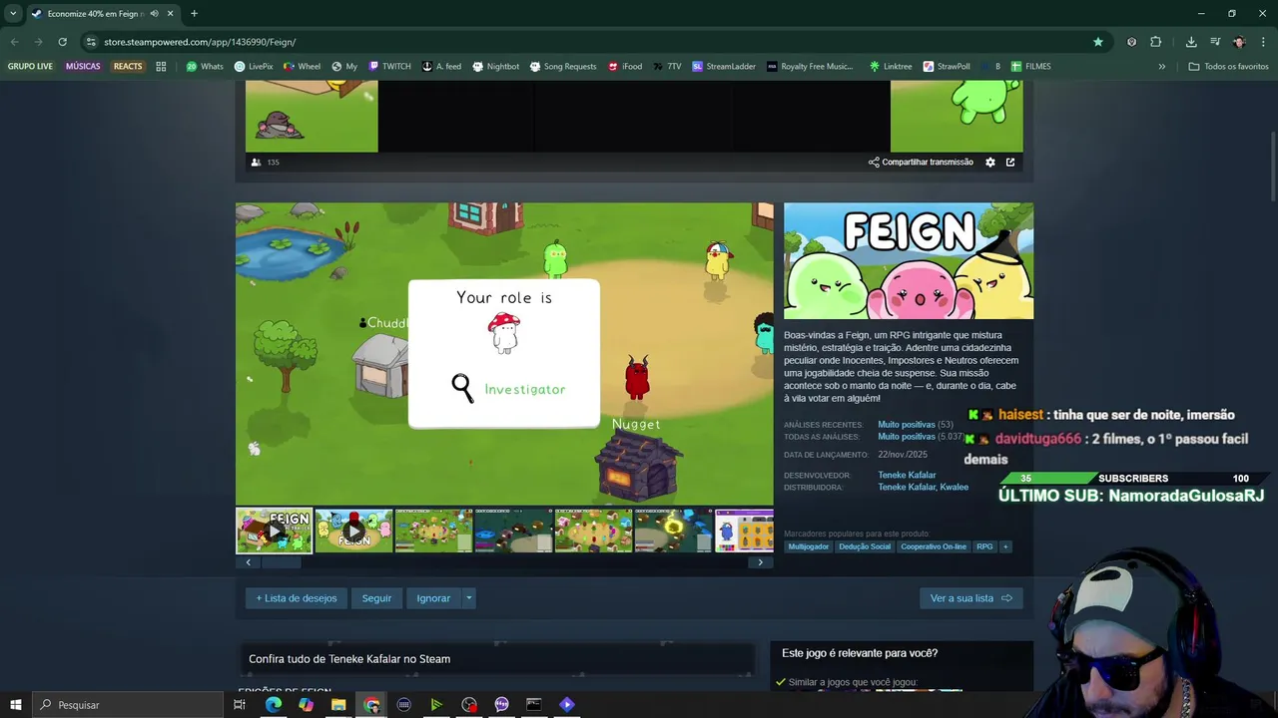Click Ver a sua lista button
1278x718 pixels.
[x=970, y=598]
